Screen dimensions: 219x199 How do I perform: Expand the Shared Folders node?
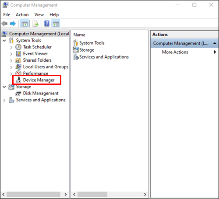pyautogui.click(x=11, y=60)
